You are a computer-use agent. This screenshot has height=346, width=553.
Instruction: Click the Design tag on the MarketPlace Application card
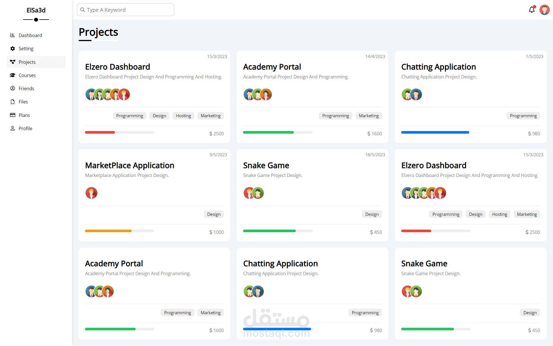(213, 214)
